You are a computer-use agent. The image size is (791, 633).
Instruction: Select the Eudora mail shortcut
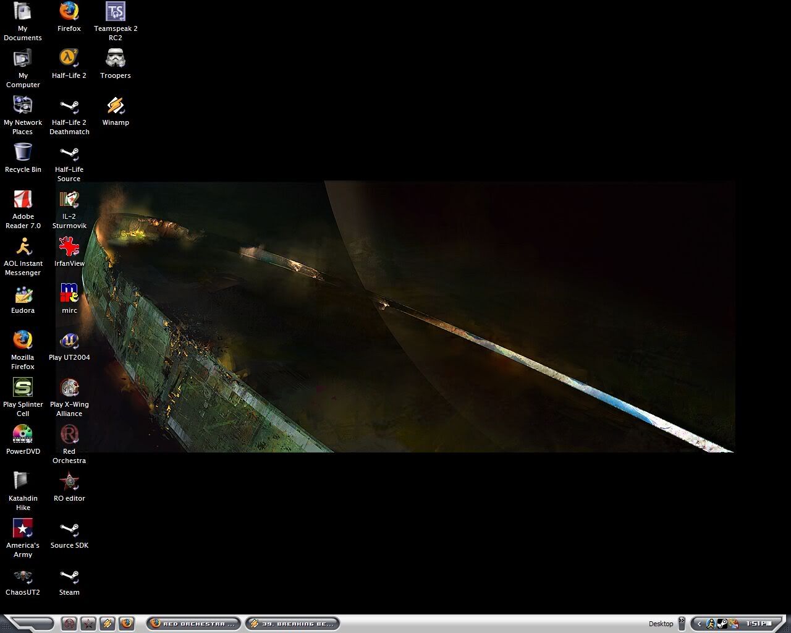pos(23,299)
